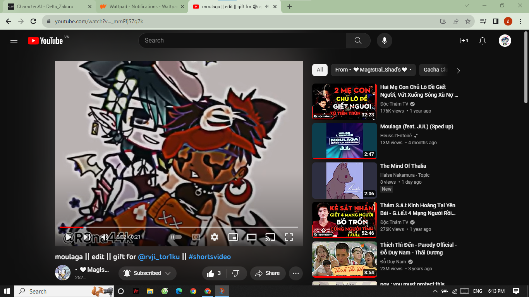Screen dimensions: 529x297
Task: Open Chrome media controls icon
Action: pyautogui.click(x=483, y=21)
